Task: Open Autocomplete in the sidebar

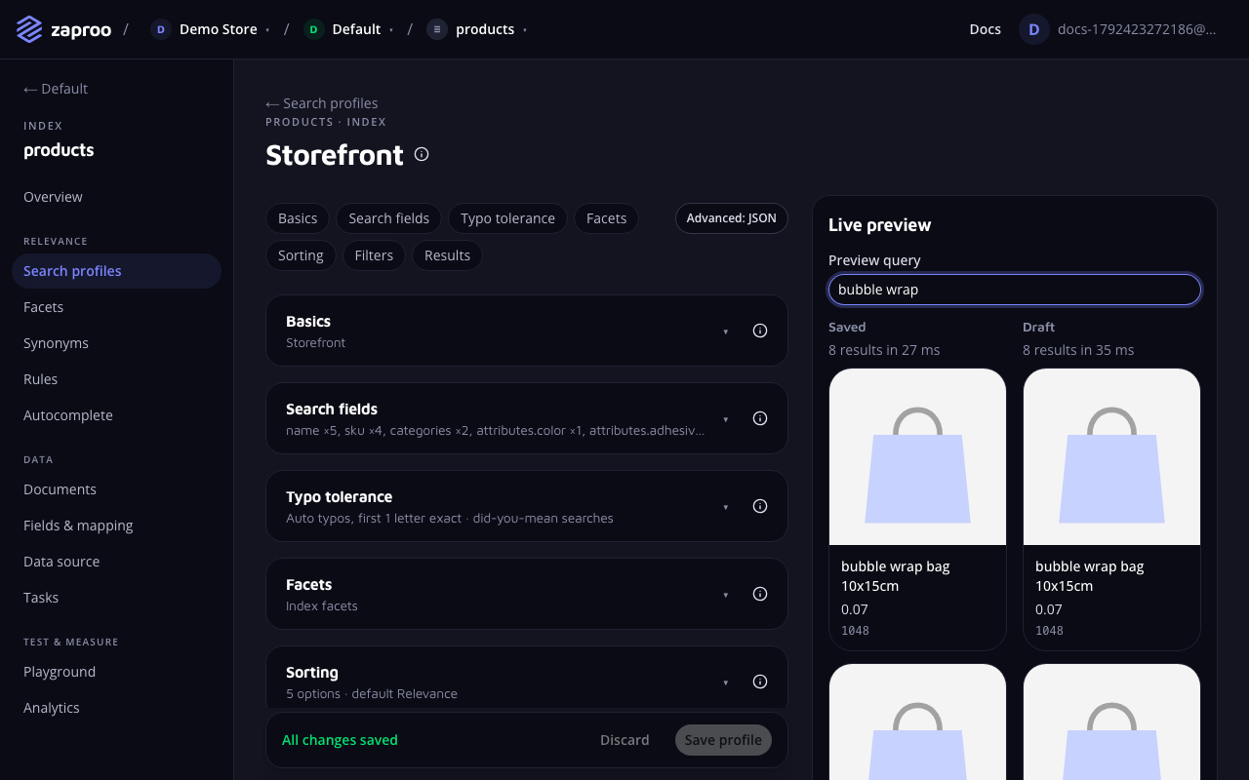Action: click(116, 415)
